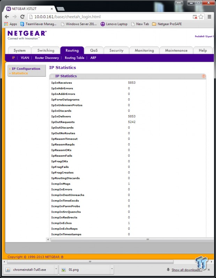Open Routing Table submenu
The width and height of the screenshot is (216, 278).
75,58
